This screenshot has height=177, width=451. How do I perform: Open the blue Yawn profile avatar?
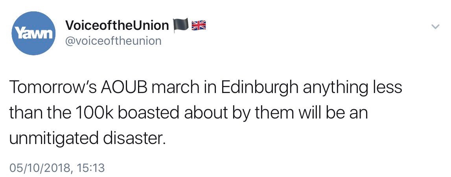coord(34,33)
